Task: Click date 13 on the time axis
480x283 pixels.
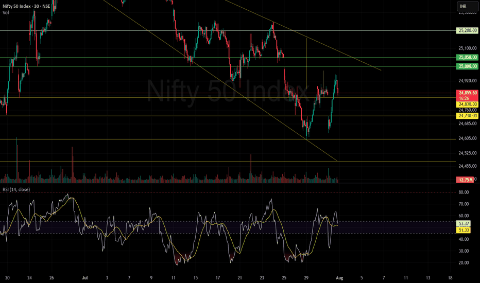Action: coord(428,278)
